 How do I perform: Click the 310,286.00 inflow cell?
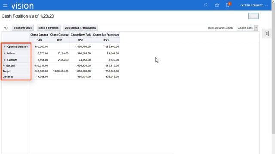81,53
